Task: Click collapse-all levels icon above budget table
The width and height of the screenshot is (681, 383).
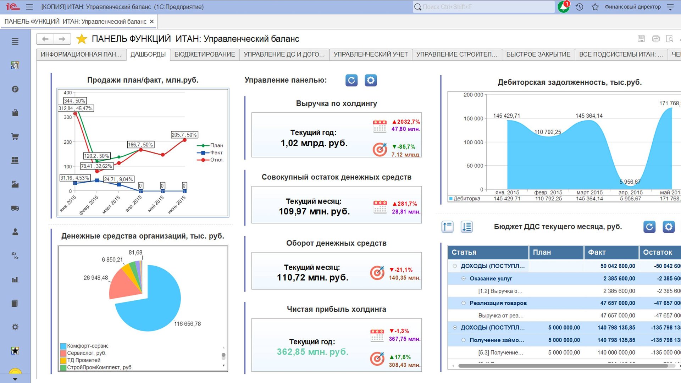Action: 448,227
